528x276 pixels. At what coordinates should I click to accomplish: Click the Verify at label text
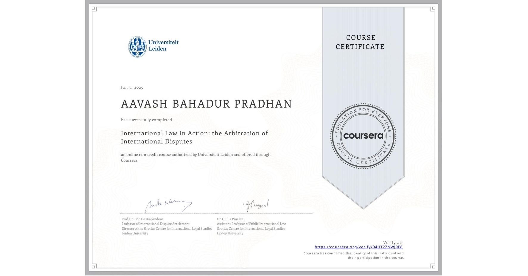392,242
